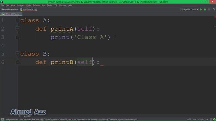Click Python OOP 2.py breadcrumb in navigation bar
Image resolution: width=216 pixels, height=121 pixels.
coord(28,10)
